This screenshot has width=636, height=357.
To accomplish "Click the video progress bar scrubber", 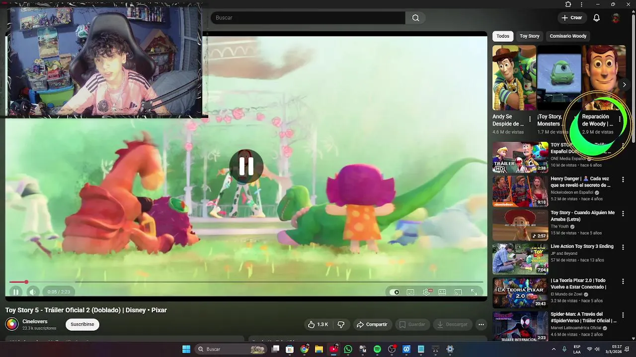I will pos(26,282).
